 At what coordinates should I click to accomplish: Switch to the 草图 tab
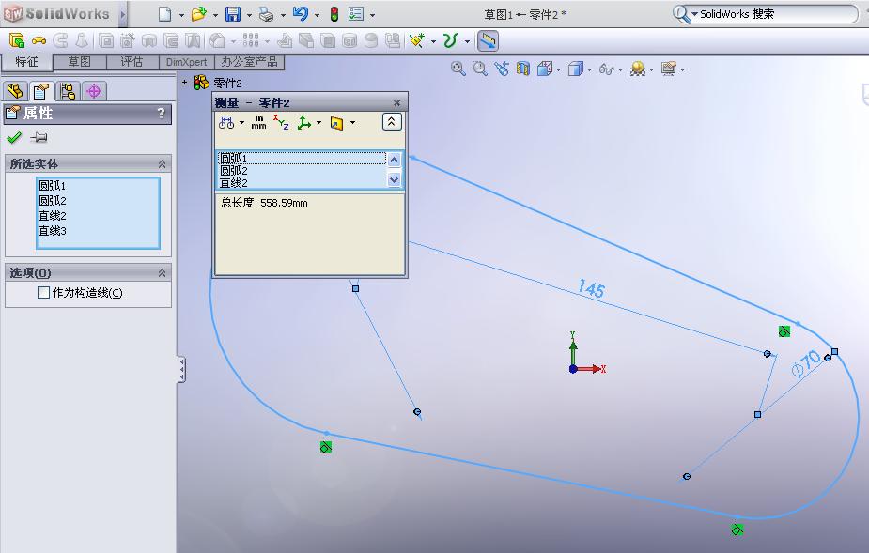(79, 62)
